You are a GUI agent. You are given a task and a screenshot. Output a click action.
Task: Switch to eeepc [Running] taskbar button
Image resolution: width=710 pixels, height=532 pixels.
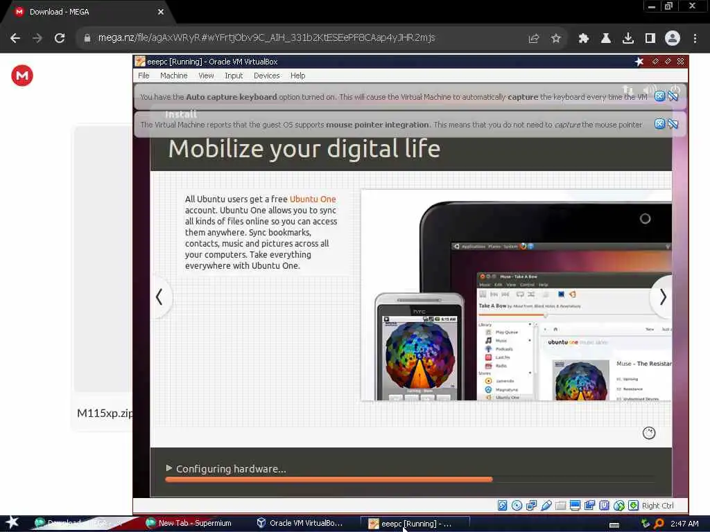click(415, 524)
